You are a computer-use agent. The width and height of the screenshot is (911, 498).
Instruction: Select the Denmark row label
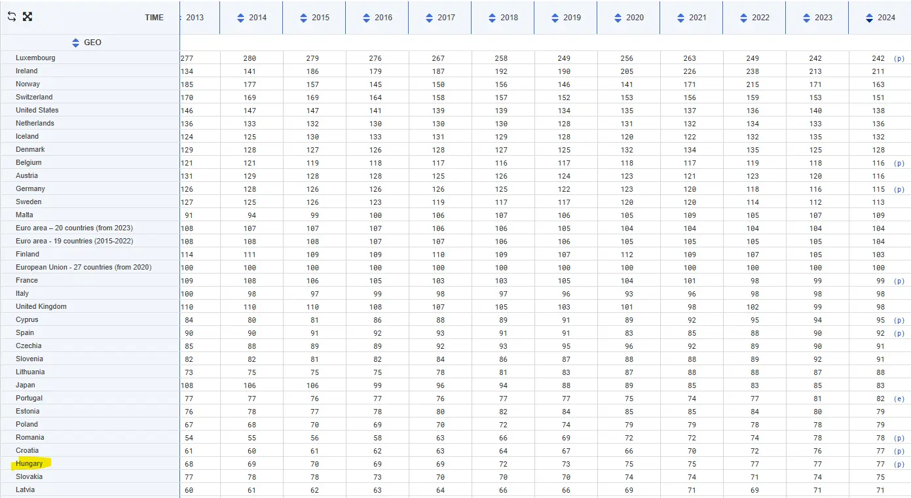(30, 149)
